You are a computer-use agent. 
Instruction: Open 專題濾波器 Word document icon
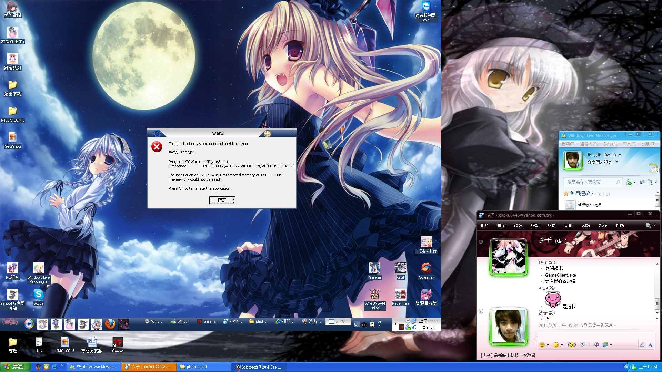91,345
